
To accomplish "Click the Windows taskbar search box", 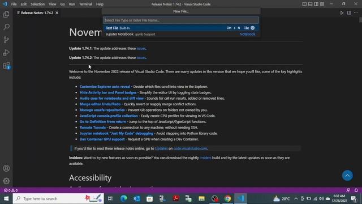I will coord(58,199).
